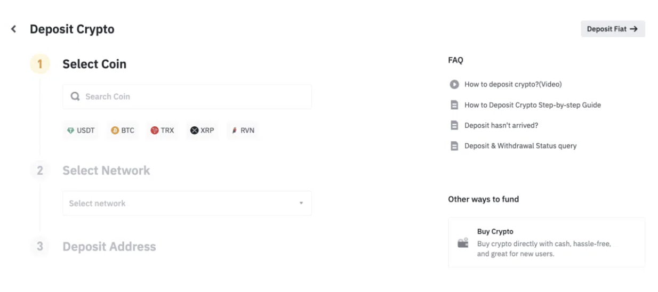Choose the TRX coin icon
Viewport: 658px width, 292px height.
pos(155,131)
